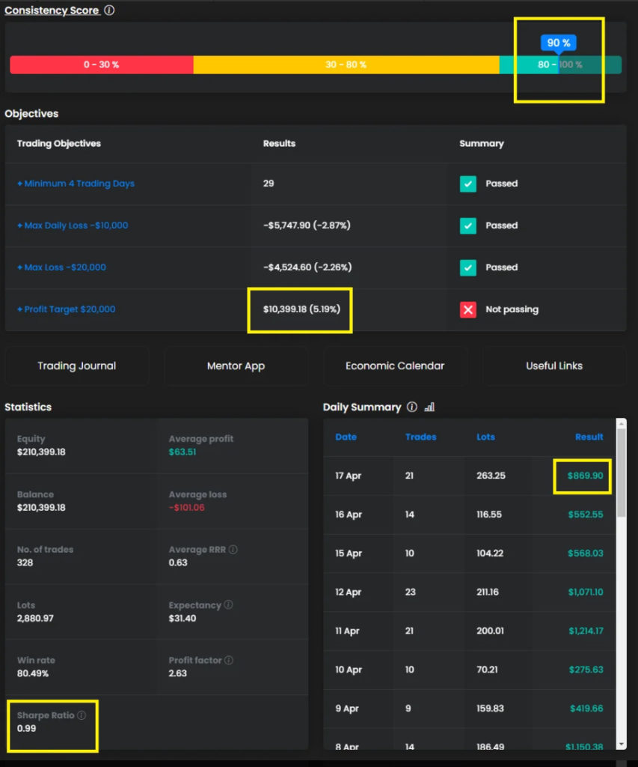Screen dimensions: 638x767
Task: Click the Expectancy info icon
Action: tap(228, 605)
